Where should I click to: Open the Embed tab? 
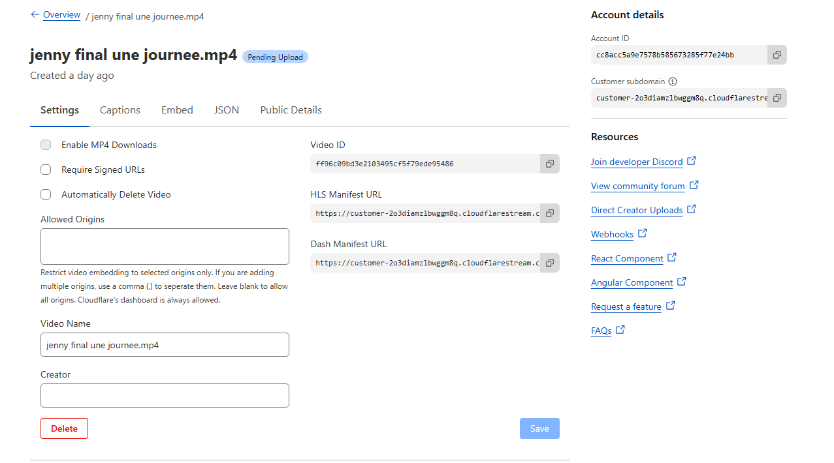pos(177,110)
